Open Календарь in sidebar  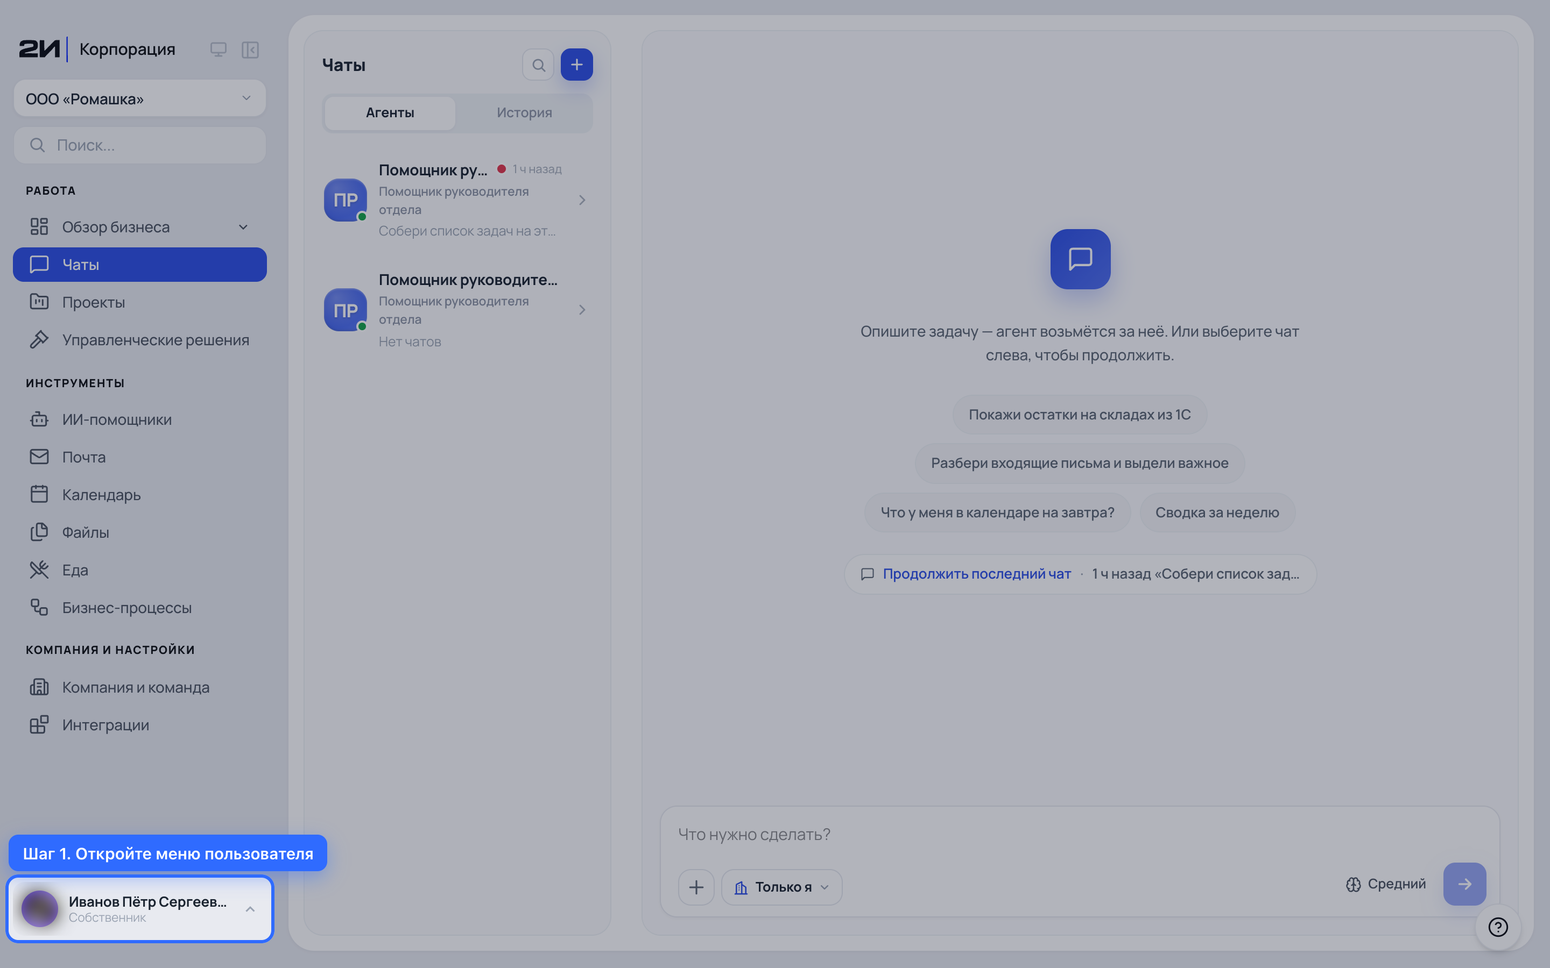click(x=139, y=495)
